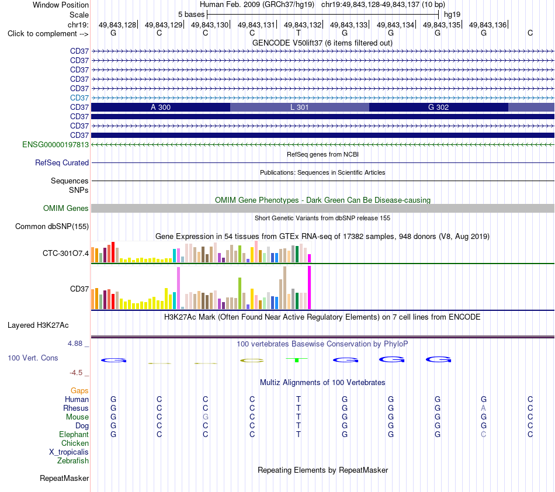Viewport: 555px width, 492px height.
Task: Click position label 49,843,131
Action: [x=256, y=25]
